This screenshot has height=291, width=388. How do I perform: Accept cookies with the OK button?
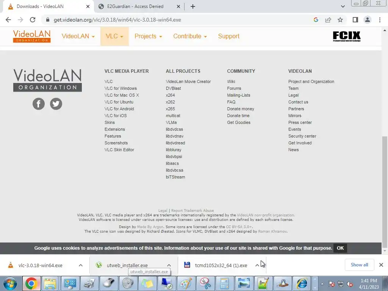pos(340,248)
